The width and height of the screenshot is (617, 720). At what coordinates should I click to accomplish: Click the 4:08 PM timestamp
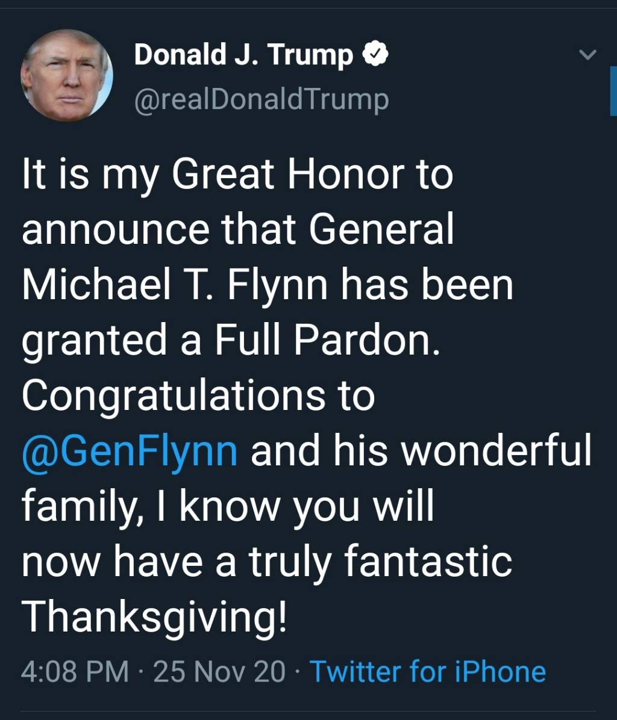(75, 672)
